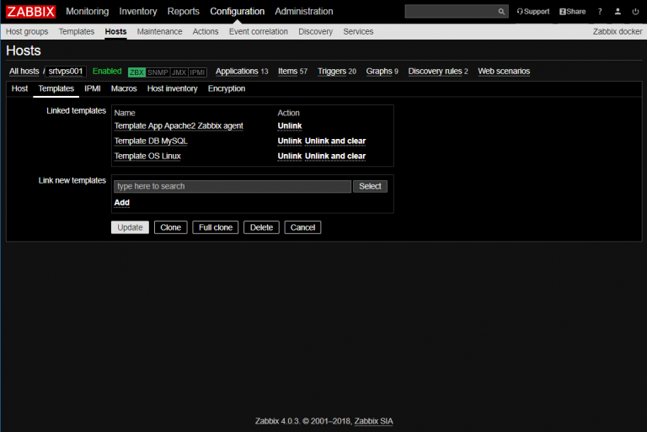
Task: Go to Host groups submenu
Action: [x=27, y=32]
